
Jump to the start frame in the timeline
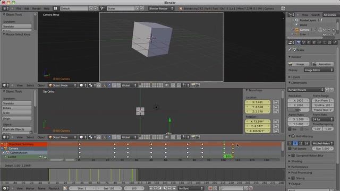point(151,188)
